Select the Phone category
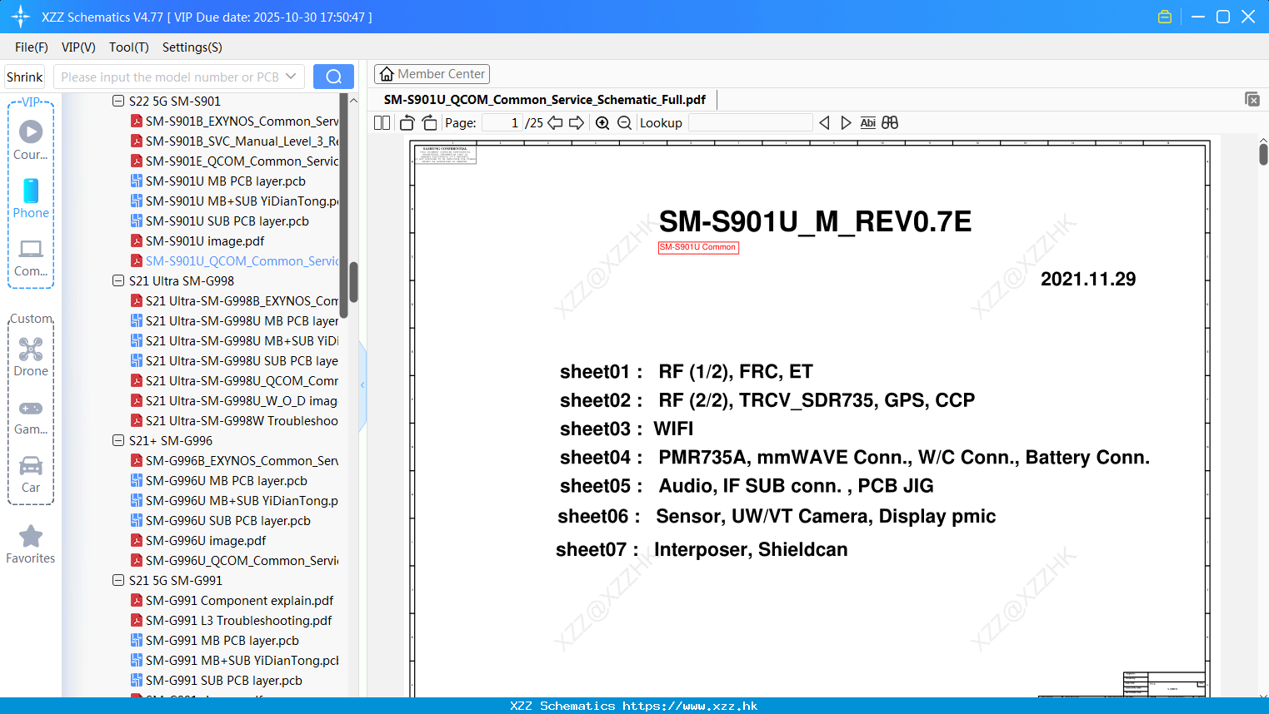Screen dimensions: 1269x714 (x=31, y=199)
